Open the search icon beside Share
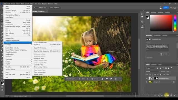Image resolution: width=178 pixels, height=100 pixels. [171, 8]
